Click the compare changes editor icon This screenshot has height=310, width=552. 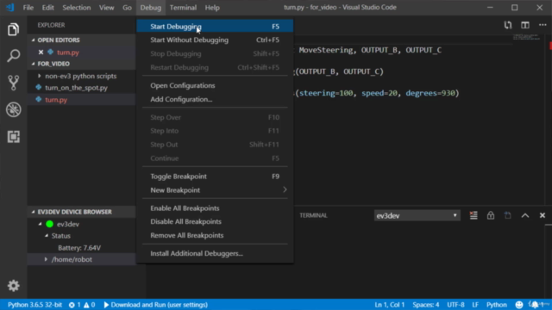[508, 25]
